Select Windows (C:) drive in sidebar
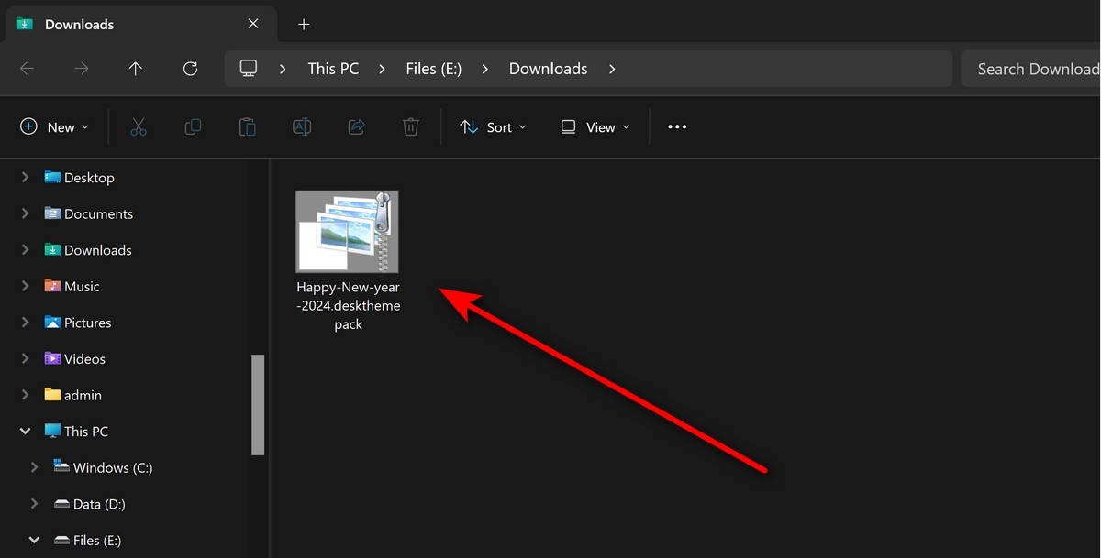 point(113,467)
